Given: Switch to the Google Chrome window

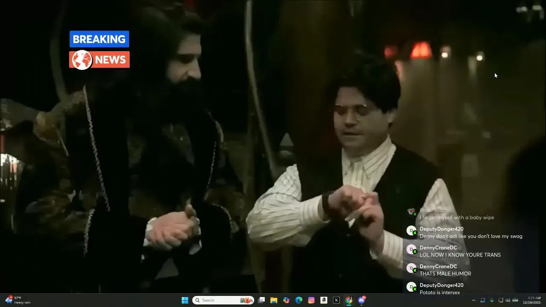Looking at the screenshot, I should pos(349,300).
